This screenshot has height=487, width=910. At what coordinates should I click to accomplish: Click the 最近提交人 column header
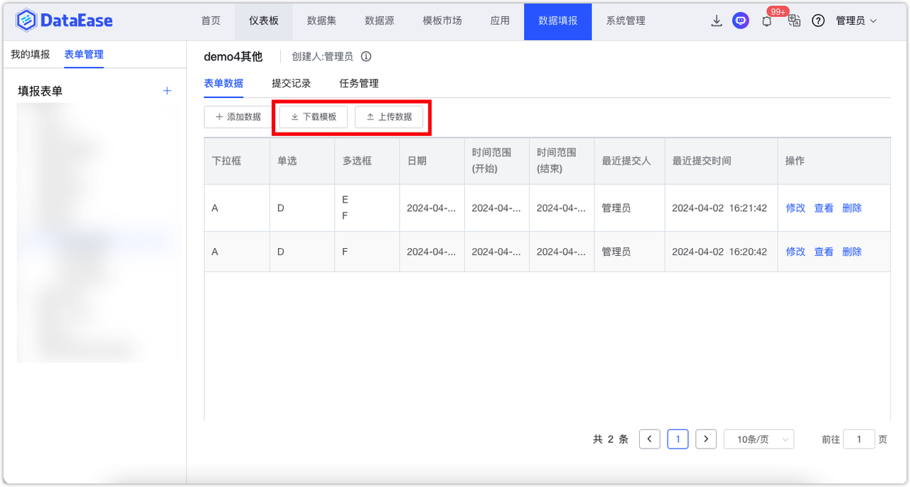(x=630, y=161)
